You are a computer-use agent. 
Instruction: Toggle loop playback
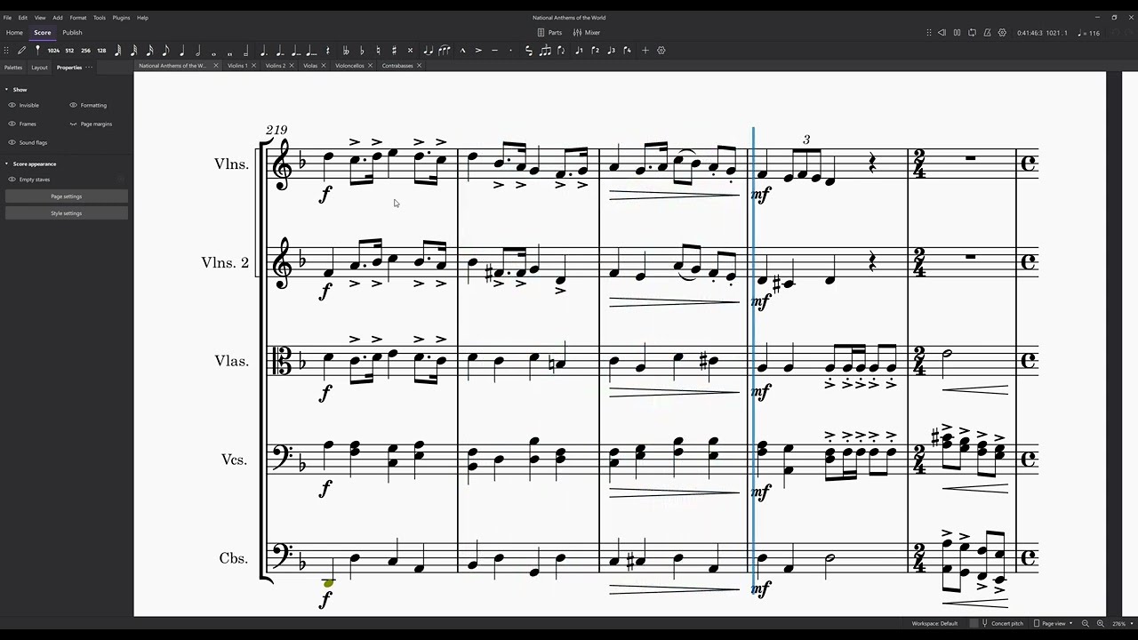[x=972, y=33]
